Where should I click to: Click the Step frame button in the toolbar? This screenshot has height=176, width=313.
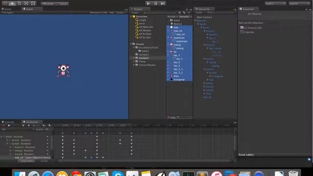pos(163,3)
